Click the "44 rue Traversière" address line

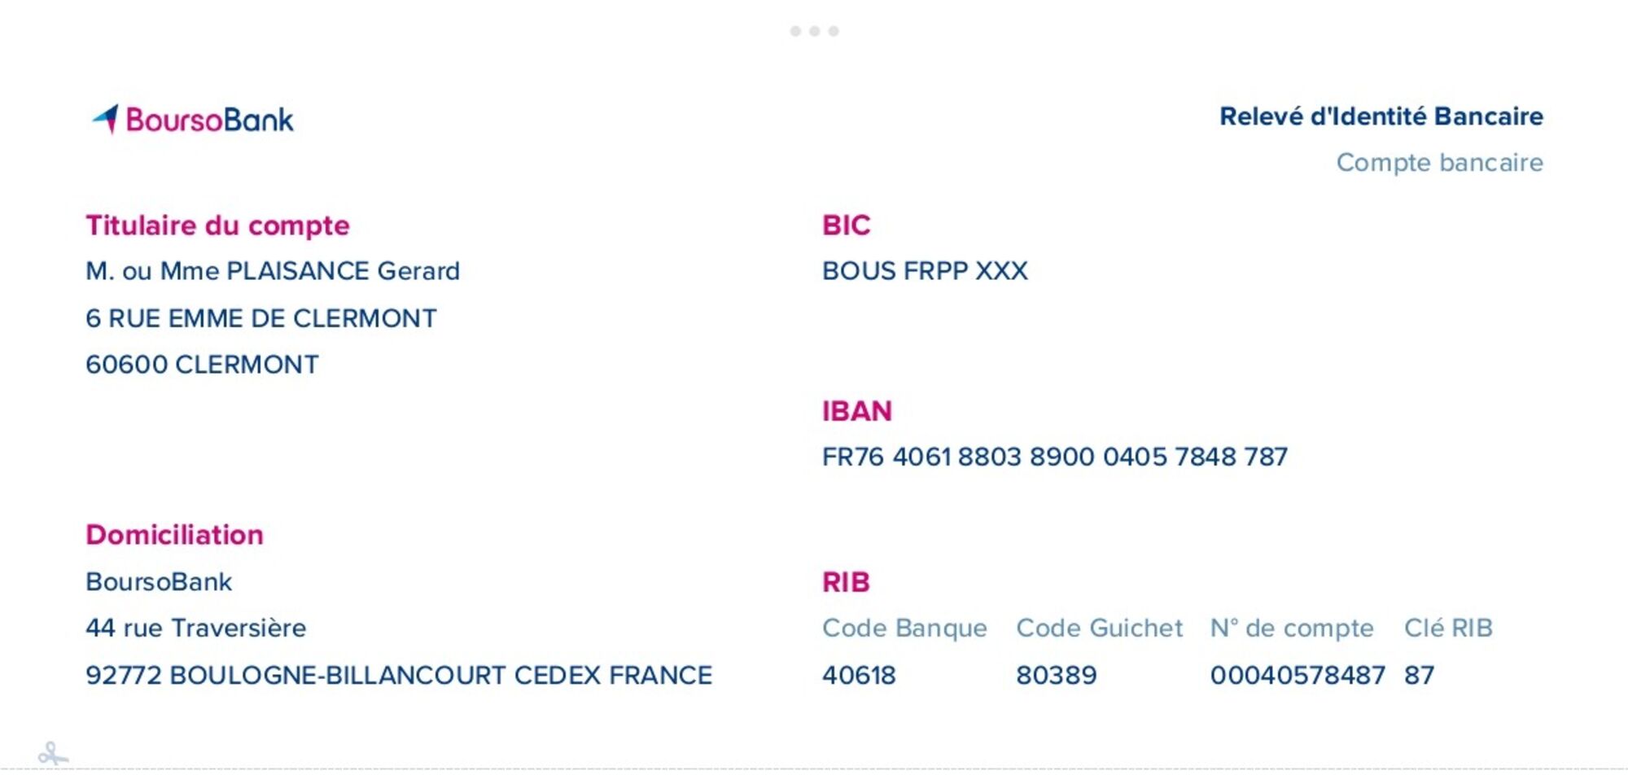(x=195, y=628)
